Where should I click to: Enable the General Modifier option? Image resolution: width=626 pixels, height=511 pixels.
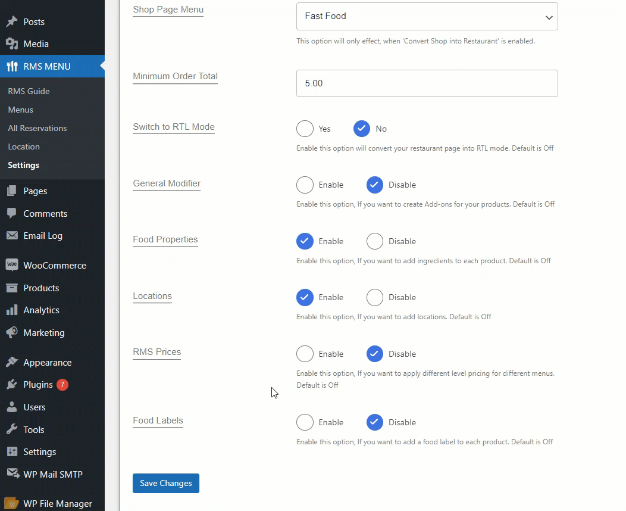point(305,185)
